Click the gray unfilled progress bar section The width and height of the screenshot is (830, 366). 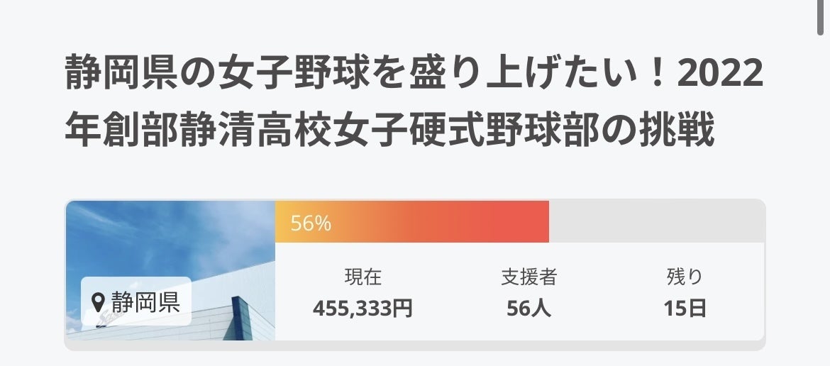click(x=656, y=222)
